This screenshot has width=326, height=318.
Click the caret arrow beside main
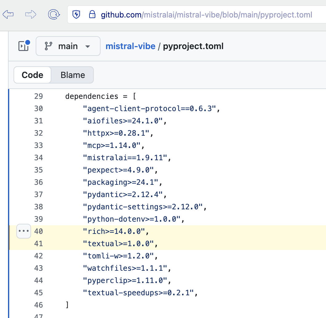[88, 47]
